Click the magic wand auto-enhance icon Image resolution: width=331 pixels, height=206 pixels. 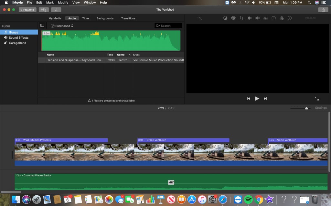point(199,18)
